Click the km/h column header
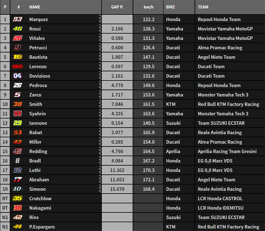265x231 pixels. tap(149, 7)
